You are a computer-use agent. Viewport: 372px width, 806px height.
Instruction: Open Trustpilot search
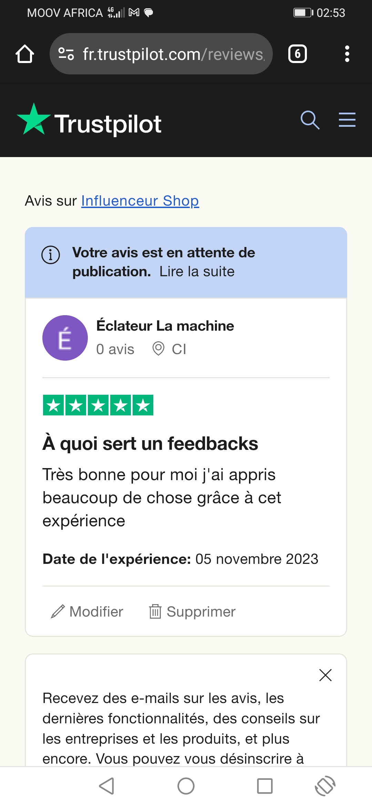click(x=310, y=120)
